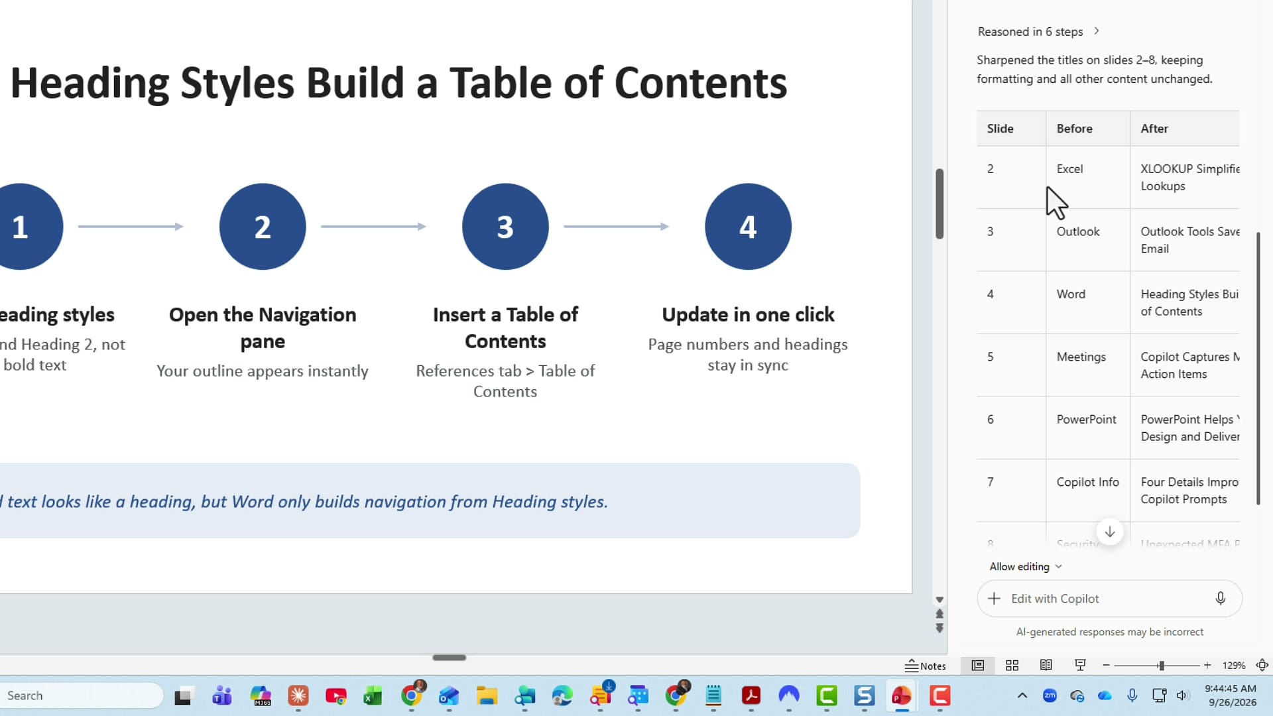Image resolution: width=1273 pixels, height=716 pixels.
Task: Click the scroll down arrow of the slide pane
Action: point(940,599)
